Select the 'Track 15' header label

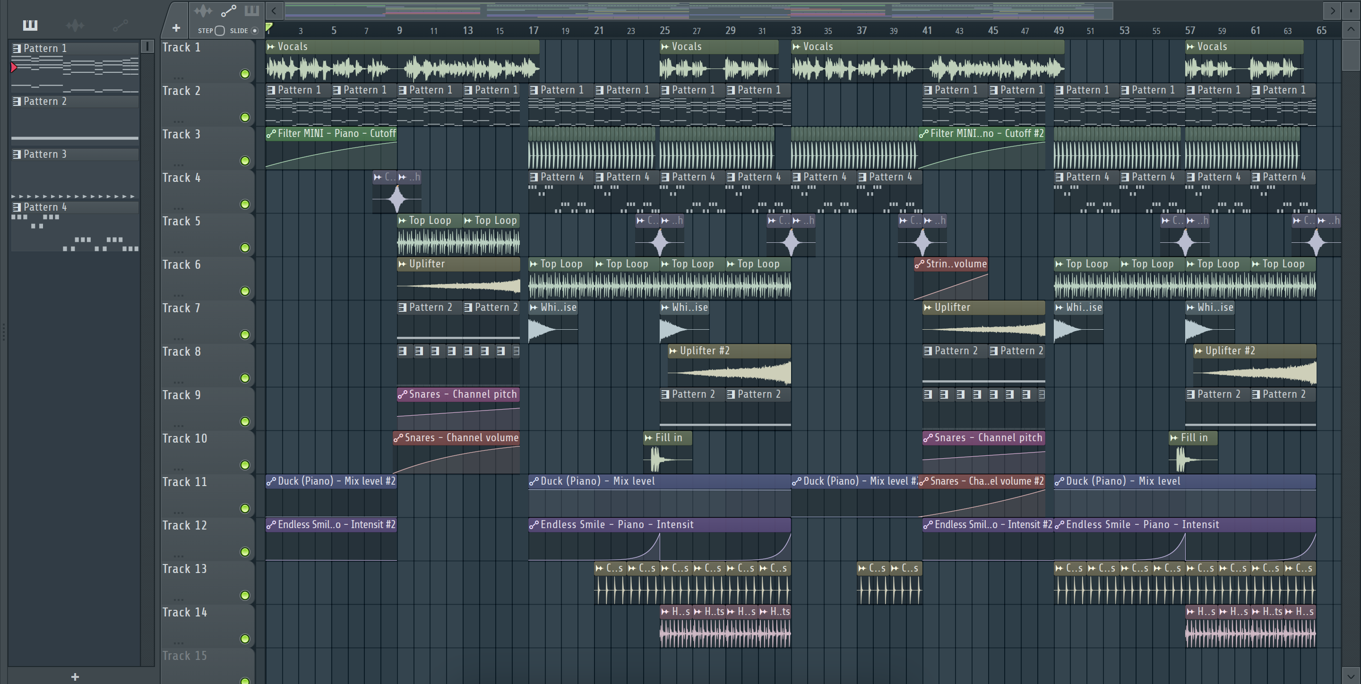(184, 656)
